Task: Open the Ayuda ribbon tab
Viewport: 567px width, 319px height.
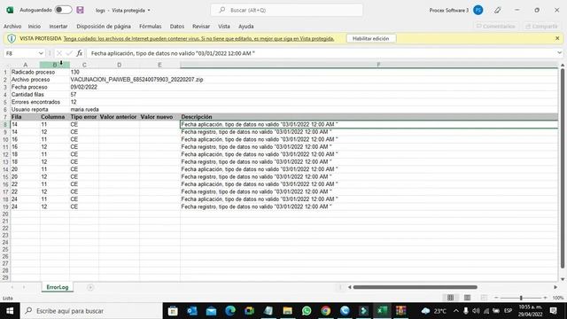Action: point(246,27)
